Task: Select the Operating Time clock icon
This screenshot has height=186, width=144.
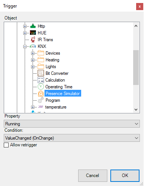Action: click(41, 87)
